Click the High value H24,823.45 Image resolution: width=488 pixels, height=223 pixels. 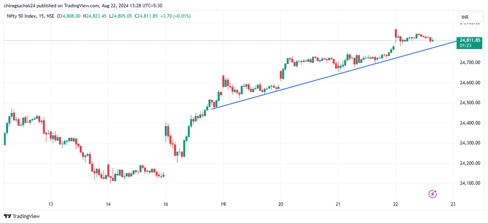coord(95,16)
